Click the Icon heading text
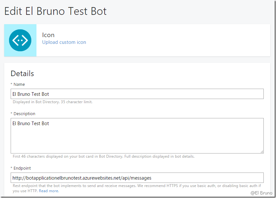 click(x=48, y=35)
